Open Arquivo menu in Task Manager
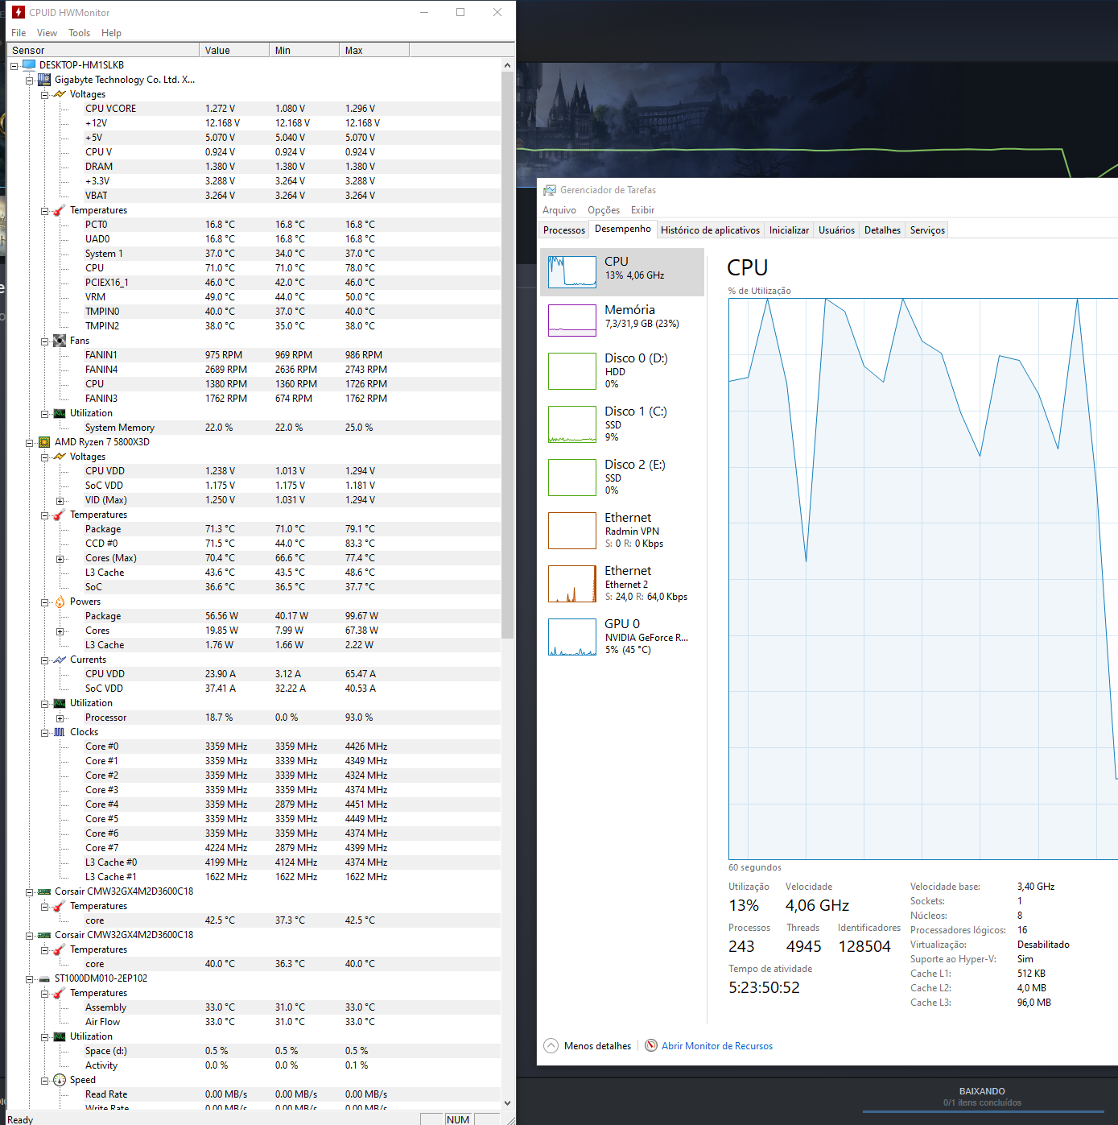Viewport: 1118px width, 1125px height. tap(559, 210)
